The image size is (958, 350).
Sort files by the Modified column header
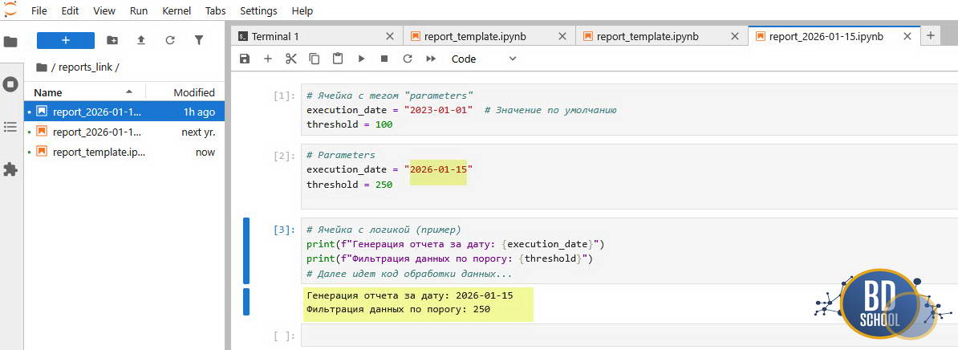[194, 92]
